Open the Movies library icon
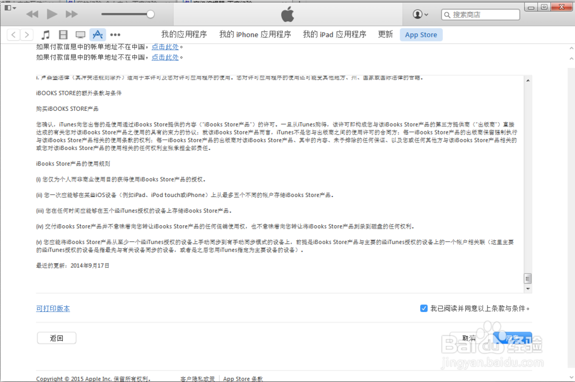Viewport: 575px width, 382px height. (63, 35)
